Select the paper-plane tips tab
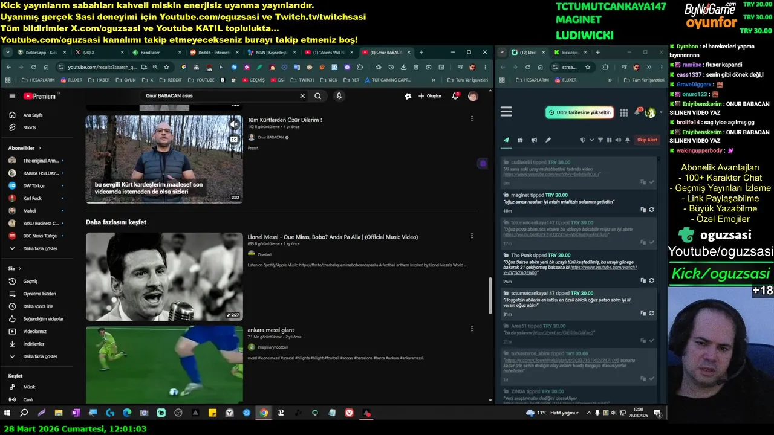Image resolution: width=774 pixels, height=435 pixels. pyautogui.click(x=506, y=140)
